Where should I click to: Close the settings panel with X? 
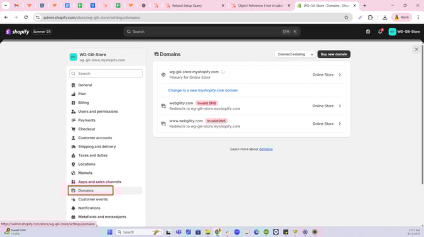click(x=416, y=49)
